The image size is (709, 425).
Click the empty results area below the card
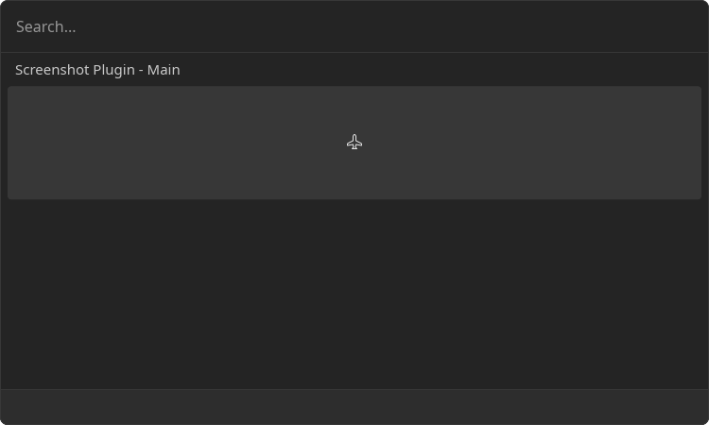[x=354, y=294]
